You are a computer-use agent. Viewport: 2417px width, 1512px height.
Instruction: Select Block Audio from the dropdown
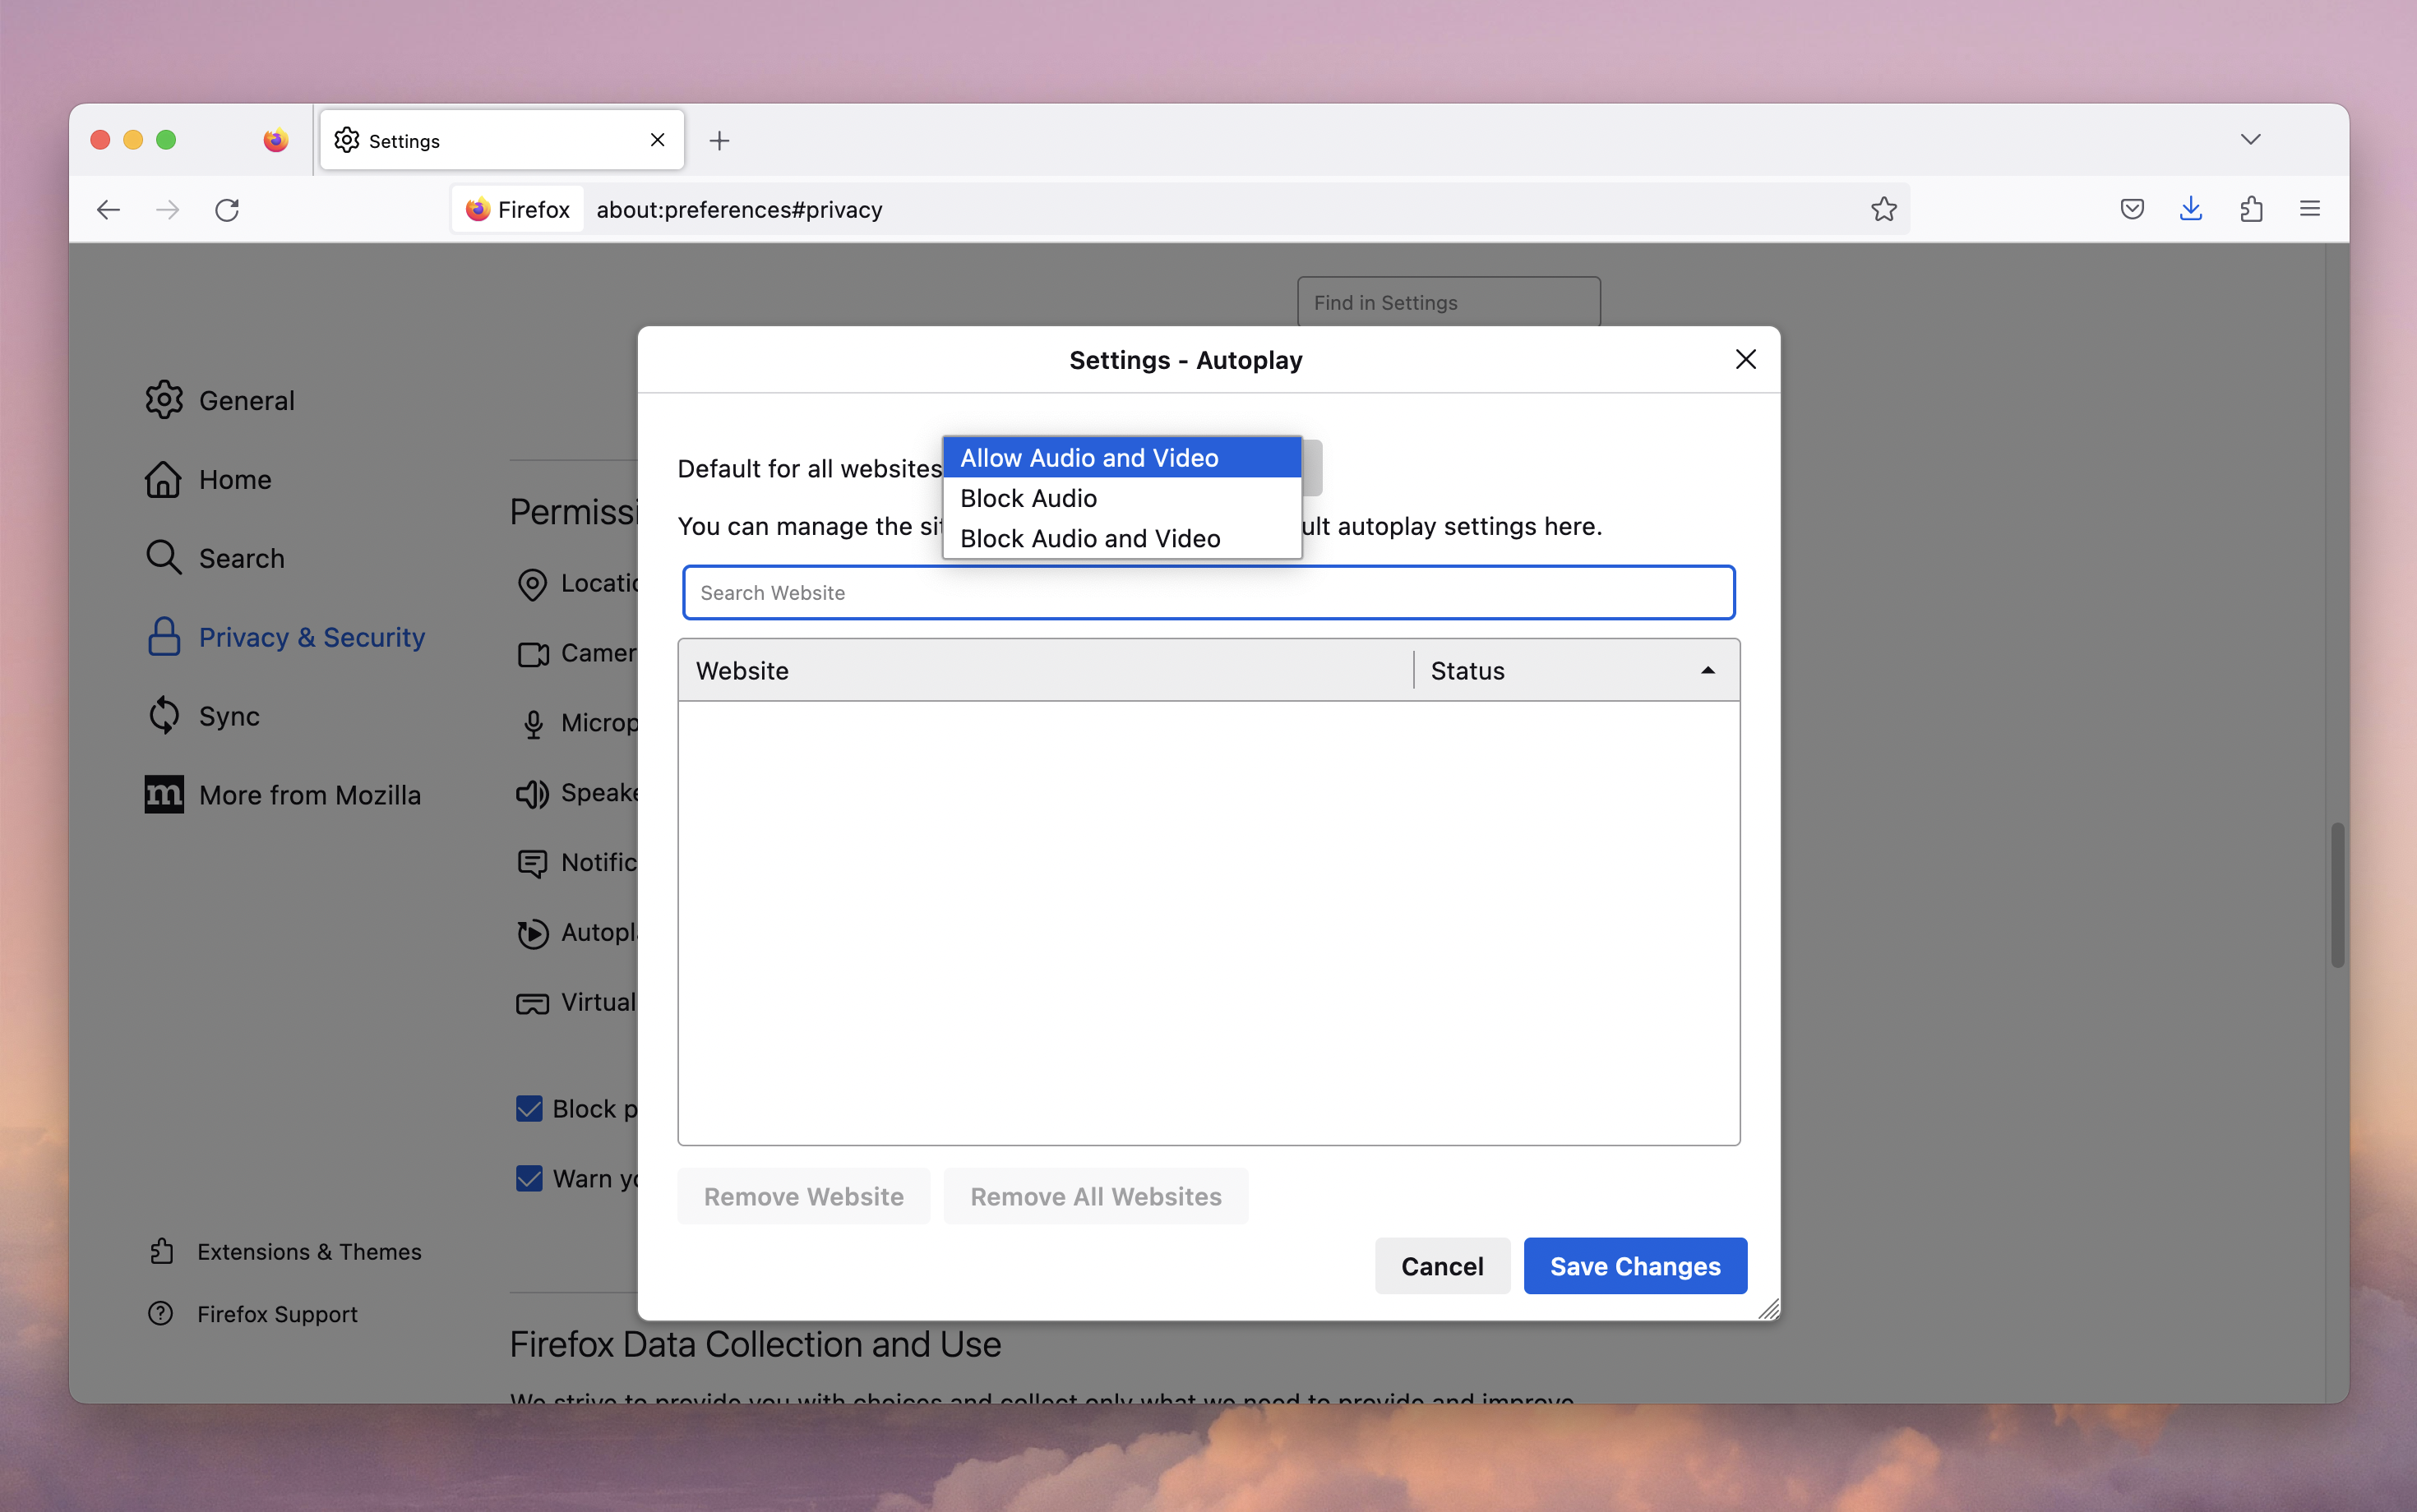[1028, 497]
